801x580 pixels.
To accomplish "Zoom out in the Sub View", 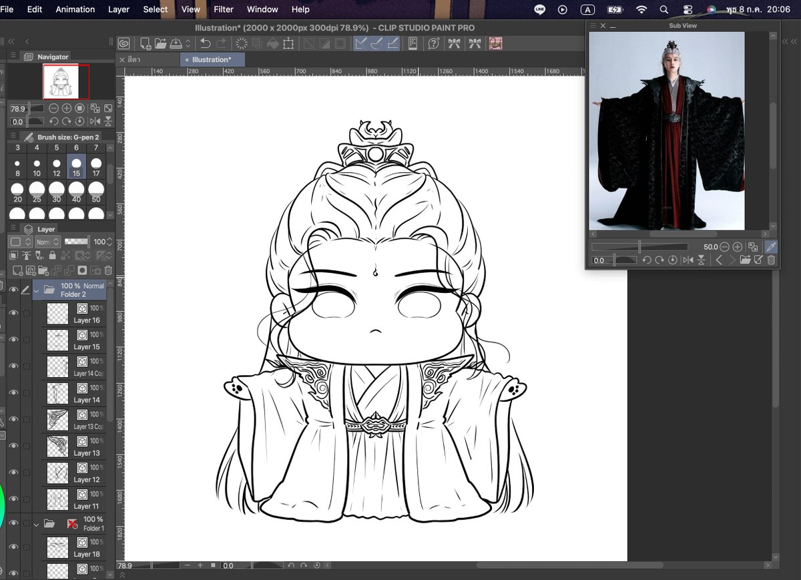I will click(x=724, y=247).
